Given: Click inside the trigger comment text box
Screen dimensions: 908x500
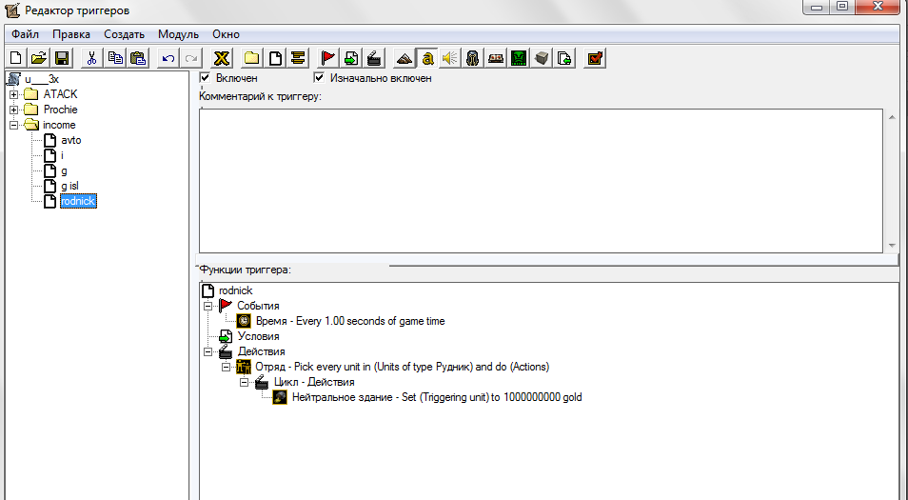Looking at the screenshot, I should 541,181.
